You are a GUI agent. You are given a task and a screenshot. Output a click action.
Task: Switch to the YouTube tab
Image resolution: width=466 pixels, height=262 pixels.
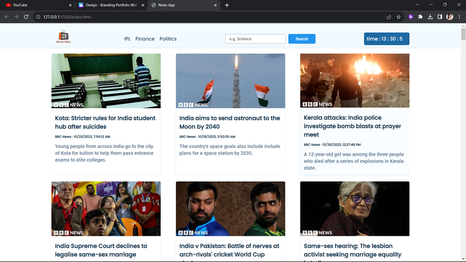pyautogui.click(x=34, y=5)
